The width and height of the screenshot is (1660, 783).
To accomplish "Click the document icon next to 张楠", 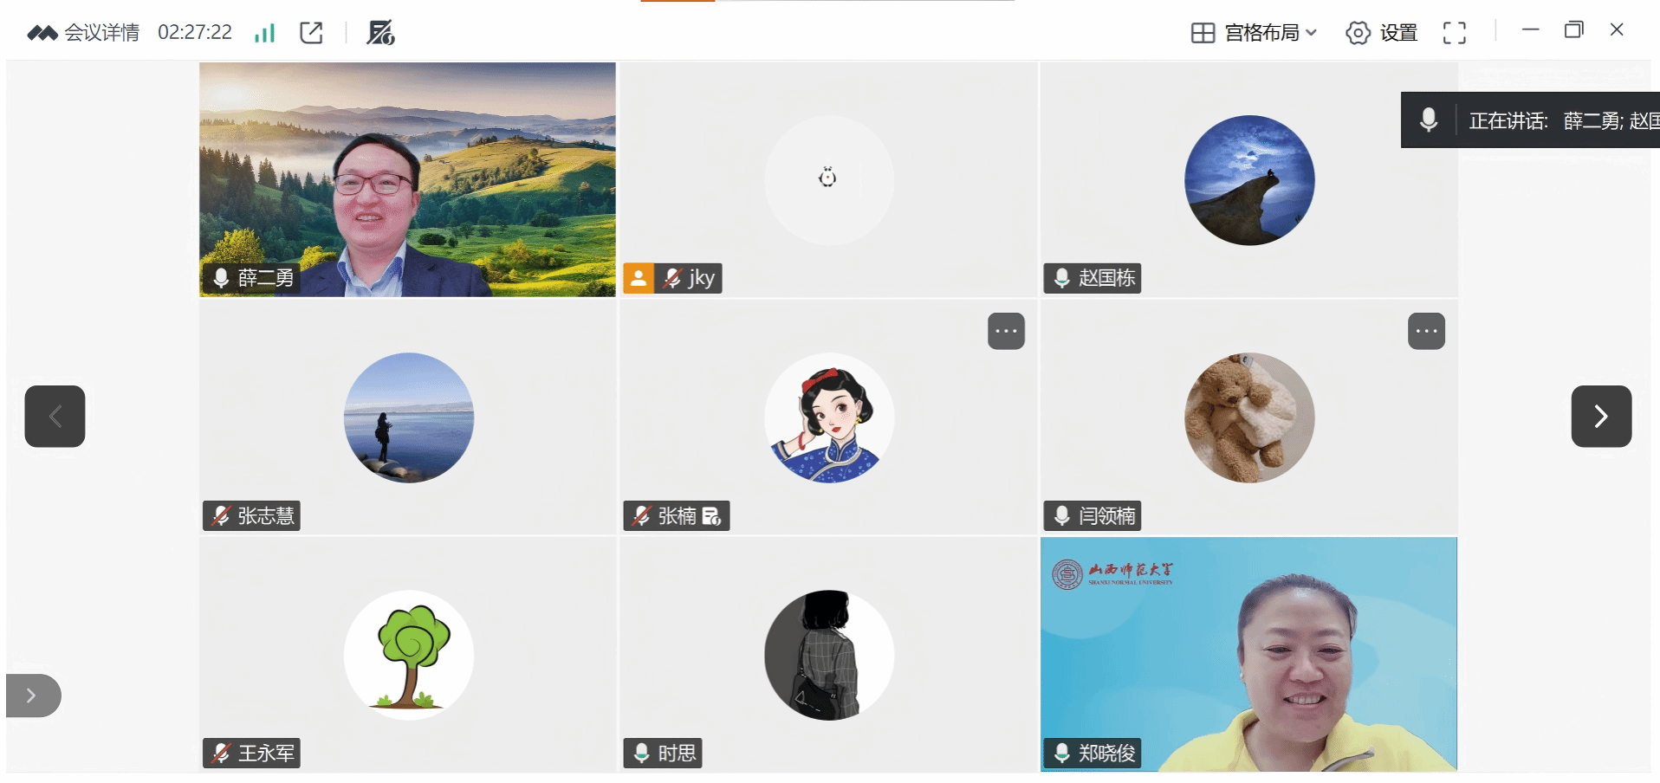I will pyautogui.click(x=711, y=516).
